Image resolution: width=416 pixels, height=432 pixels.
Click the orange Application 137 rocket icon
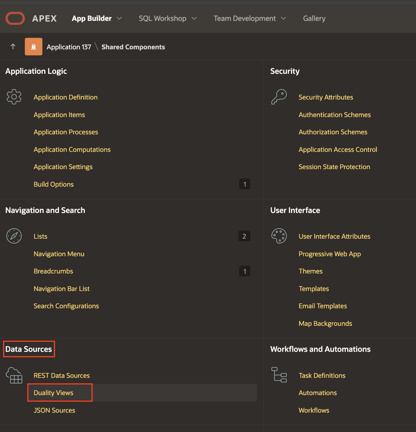pyautogui.click(x=34, y=47)
